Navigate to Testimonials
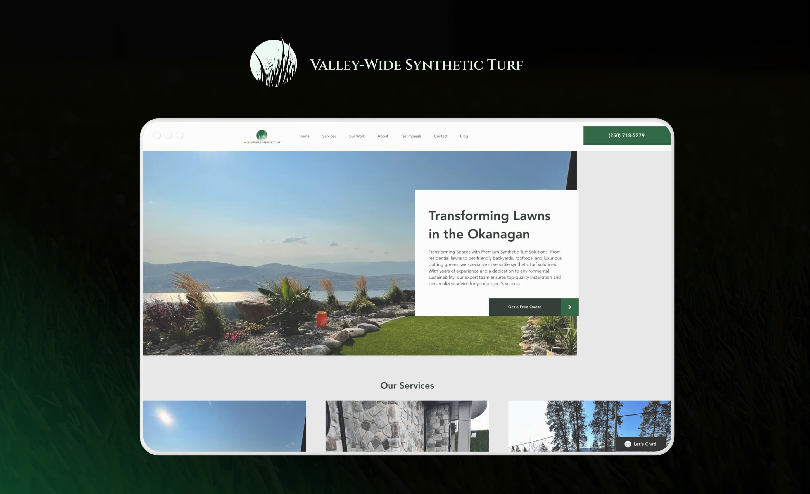The image size is (810, 494). [x=411, y=136]
